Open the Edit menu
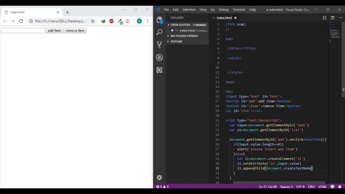The width and height of the screenshot is (345, 194). coord(175,10)
